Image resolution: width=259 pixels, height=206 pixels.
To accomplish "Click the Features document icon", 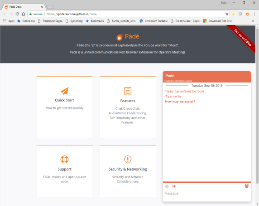I will (x=128, y=91).
